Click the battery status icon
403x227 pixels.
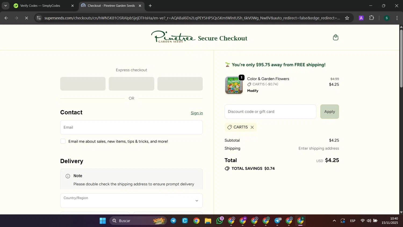pyautogui.click(x=375, y=221)
